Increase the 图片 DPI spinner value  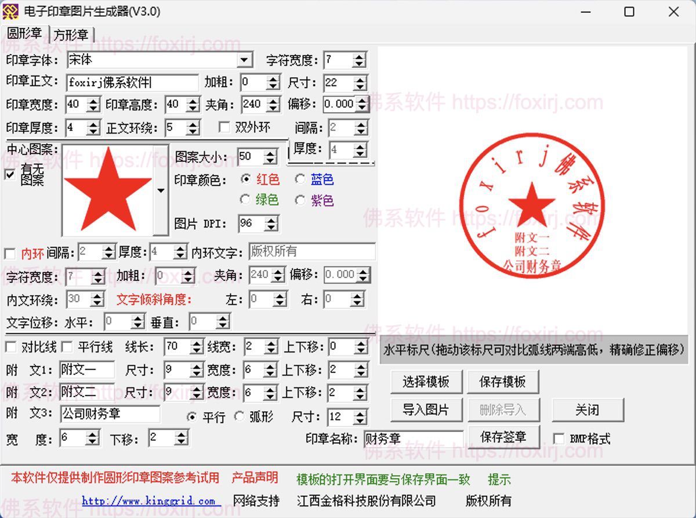click(x=271, y=220)
